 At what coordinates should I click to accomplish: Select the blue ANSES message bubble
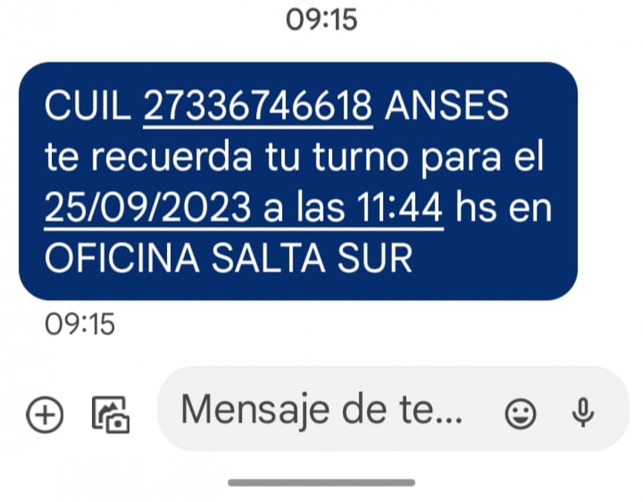click(x=298, y=181)
